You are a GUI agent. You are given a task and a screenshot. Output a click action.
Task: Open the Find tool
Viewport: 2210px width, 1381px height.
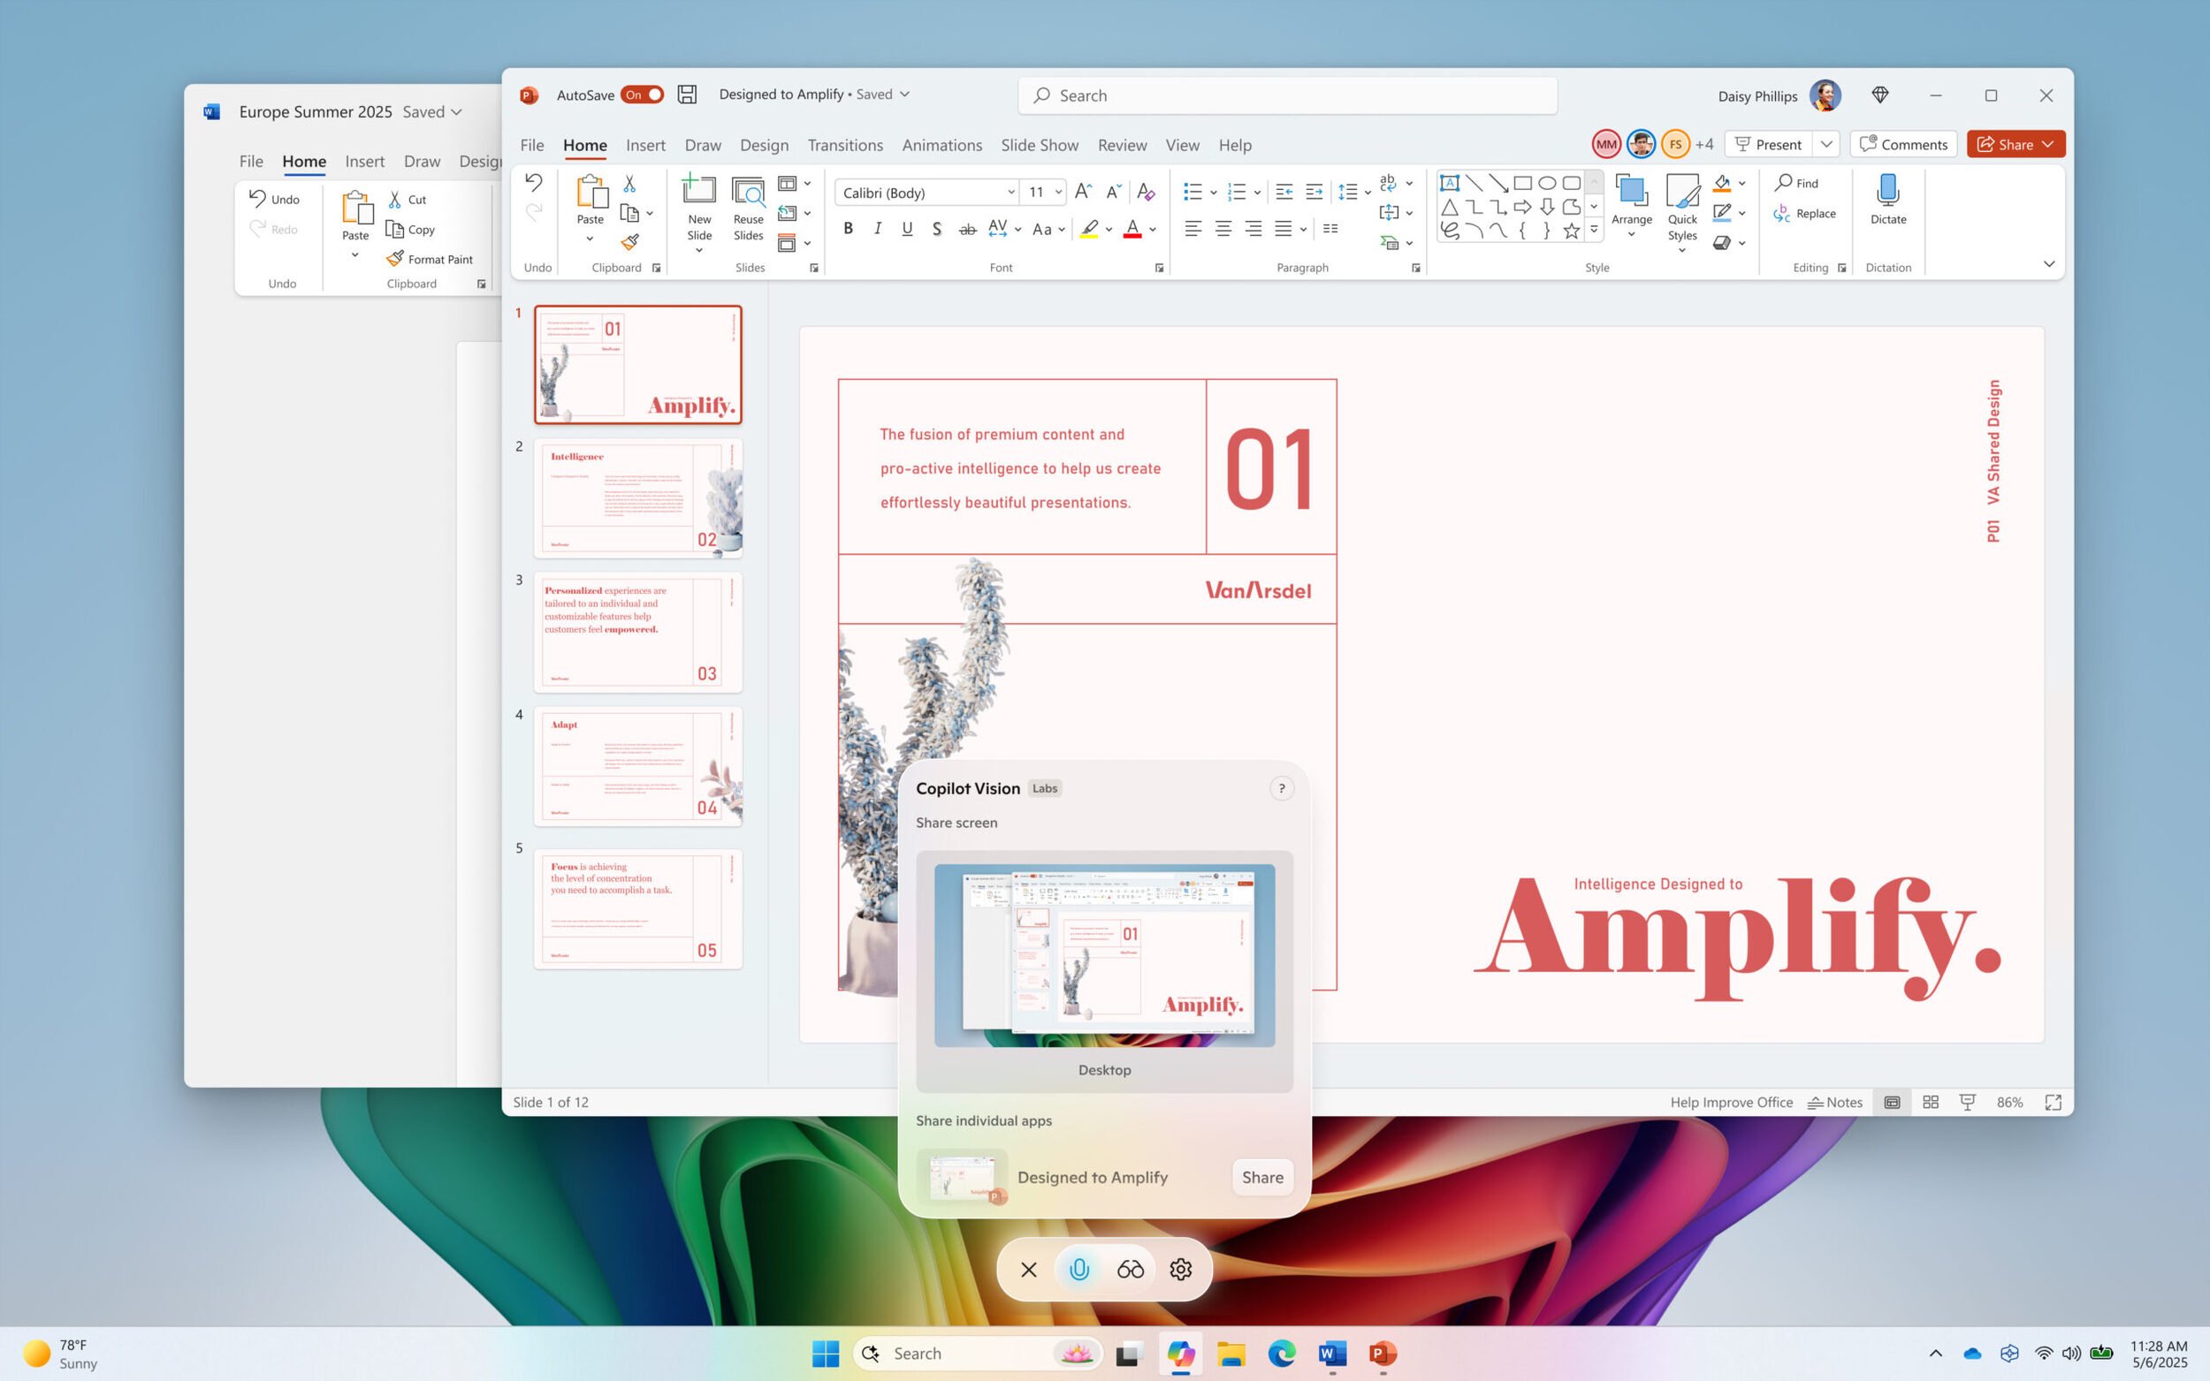point(1801,183)
